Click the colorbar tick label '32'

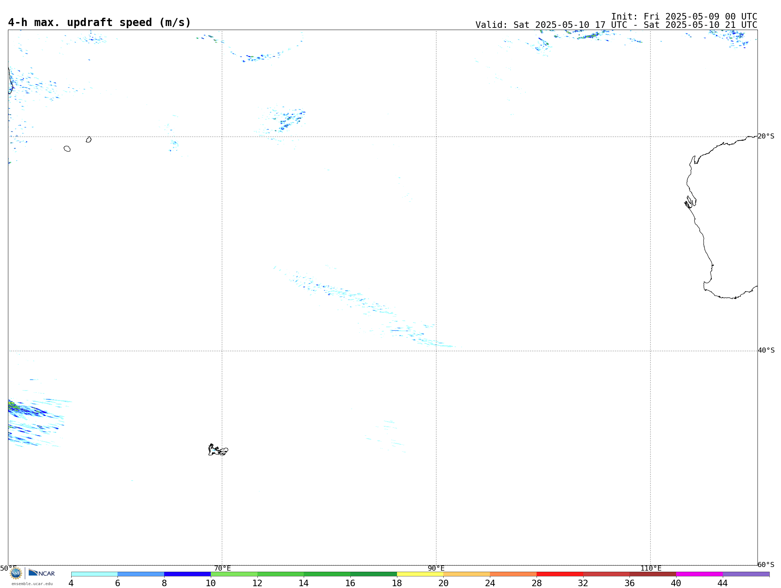583,583
